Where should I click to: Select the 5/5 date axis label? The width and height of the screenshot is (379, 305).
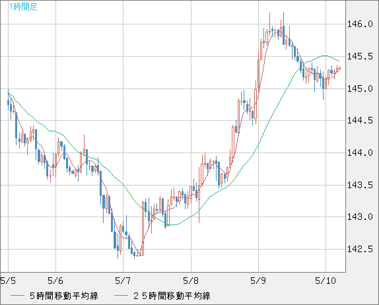coord(8,281)
